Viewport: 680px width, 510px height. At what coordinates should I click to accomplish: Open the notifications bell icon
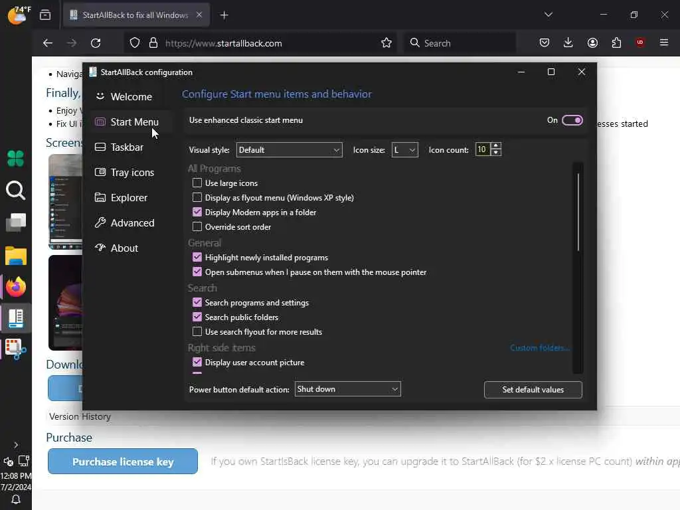click(16, 499)
